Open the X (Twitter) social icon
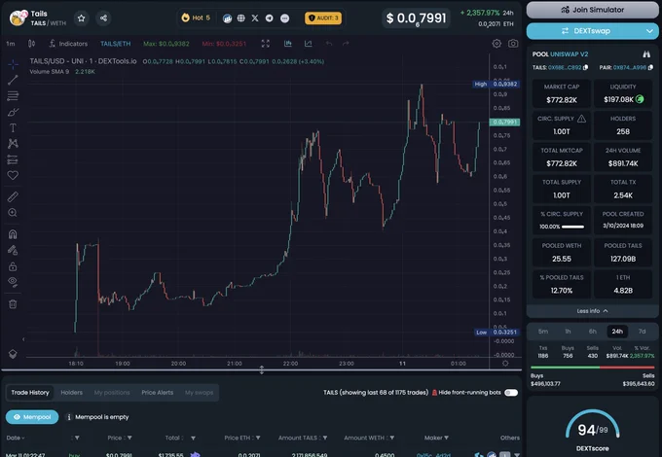662x457 pixels. [255, 18]
